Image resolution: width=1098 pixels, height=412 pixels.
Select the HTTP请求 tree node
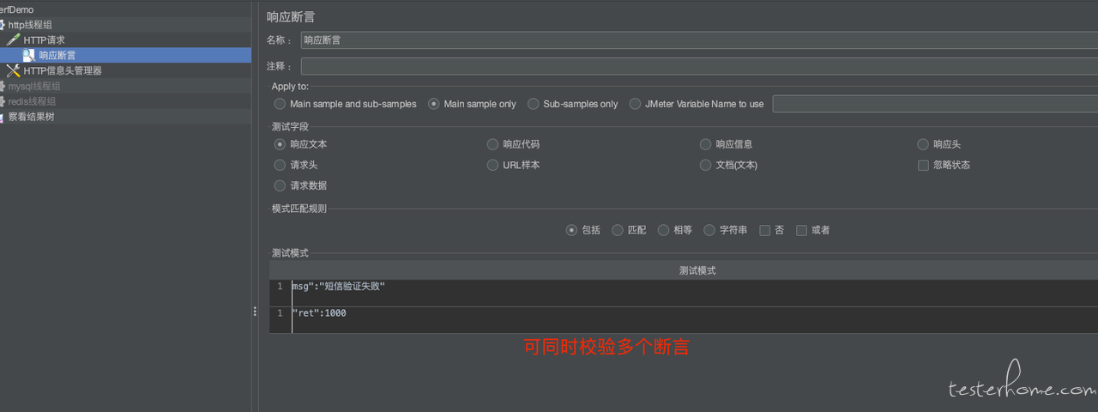[x=44, y=39]
